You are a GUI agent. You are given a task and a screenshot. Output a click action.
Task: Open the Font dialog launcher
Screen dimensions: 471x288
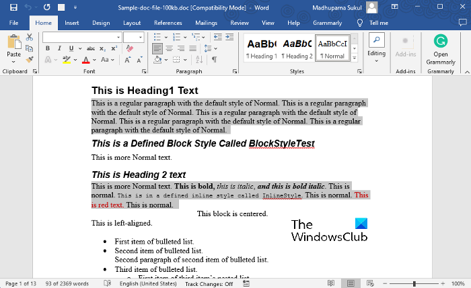(x=144, y=71)
